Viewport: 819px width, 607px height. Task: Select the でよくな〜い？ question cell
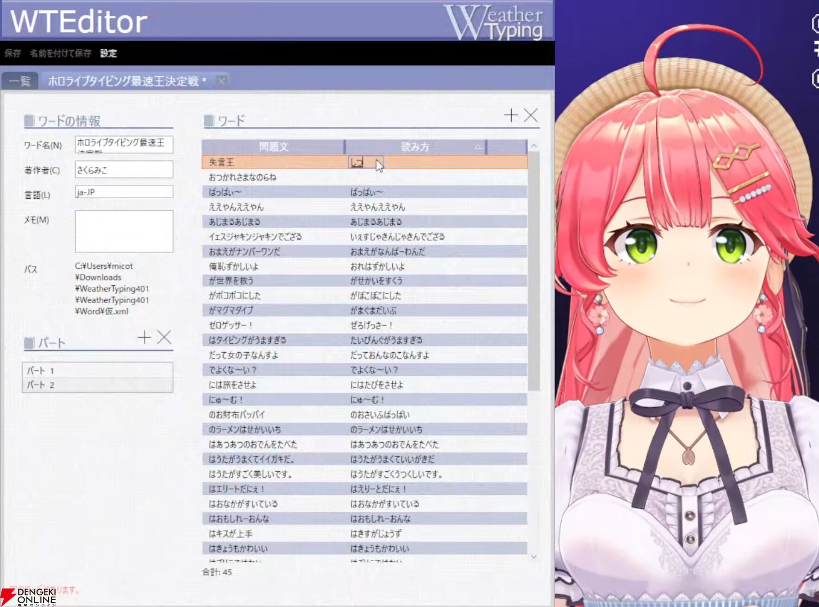pyautogui.click(x=273, y=370)
